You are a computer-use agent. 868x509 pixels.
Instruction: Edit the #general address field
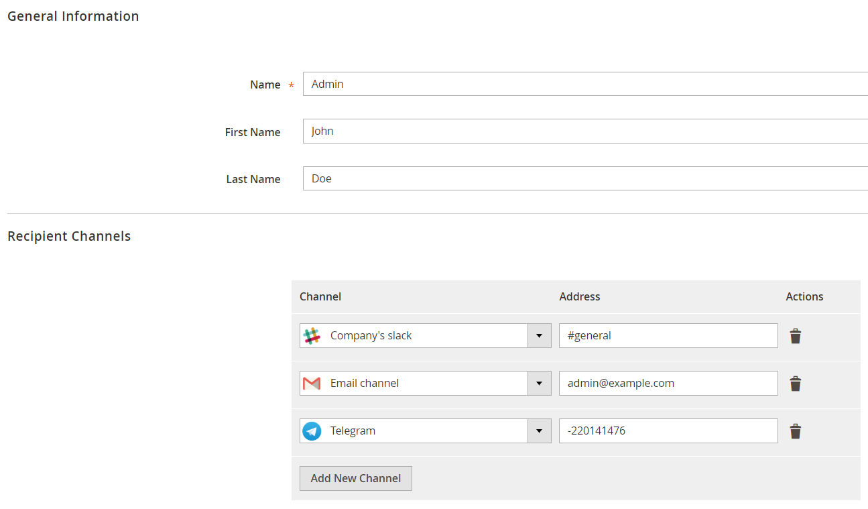point(668,336)
